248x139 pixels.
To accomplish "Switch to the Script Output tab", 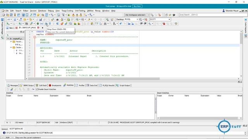I will 123,85.
